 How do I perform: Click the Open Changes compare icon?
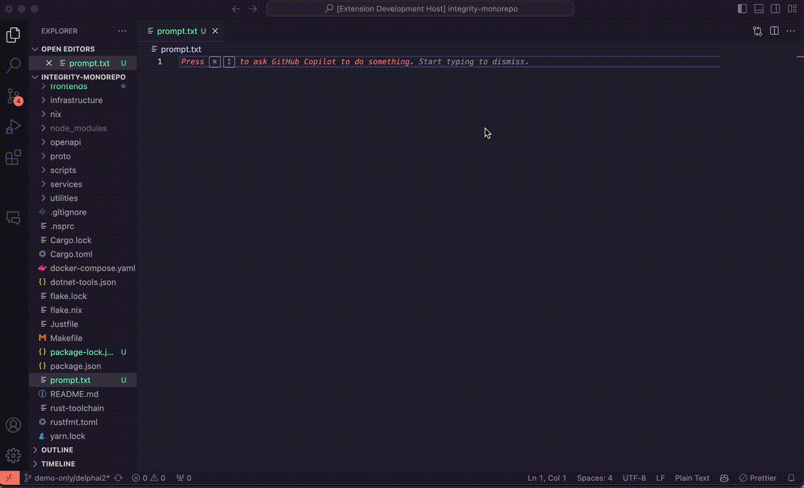pos(758,31)
